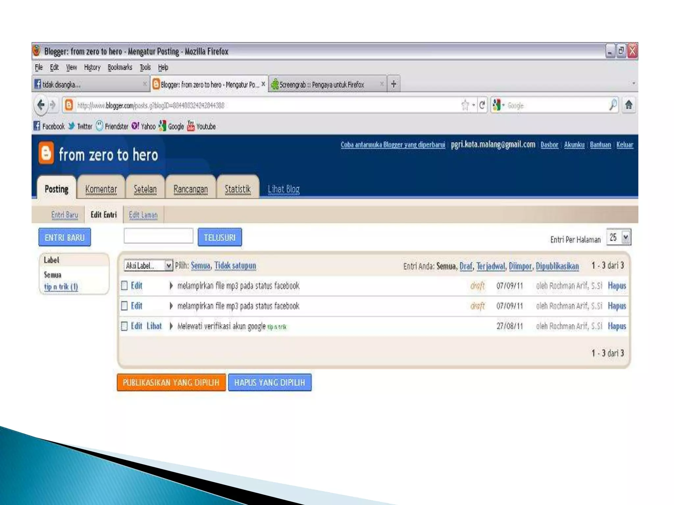
Task: Click the reload page icon
Action: click(x=482, y=105)
